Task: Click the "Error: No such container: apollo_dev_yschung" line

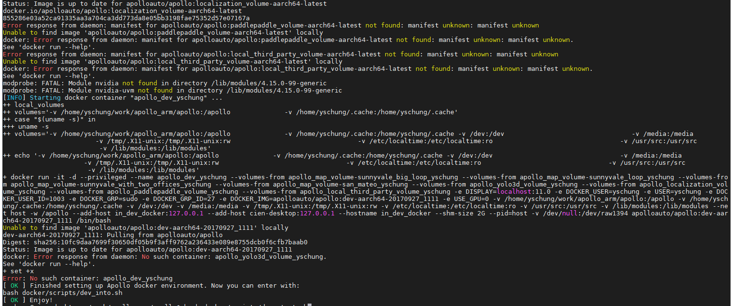Action: pos(87,278)
